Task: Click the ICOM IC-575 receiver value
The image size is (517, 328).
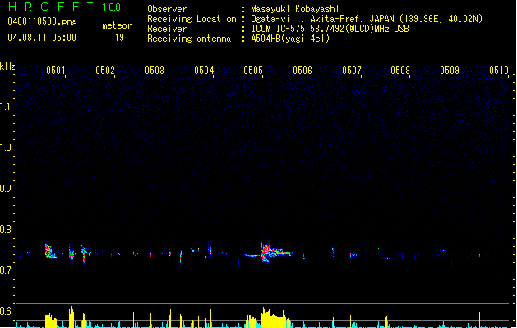Action: 330,29
